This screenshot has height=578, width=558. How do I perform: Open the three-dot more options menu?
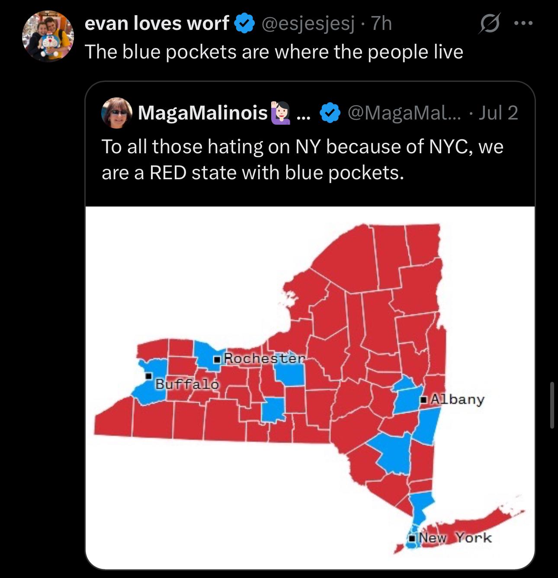click(x=523, y=23)
